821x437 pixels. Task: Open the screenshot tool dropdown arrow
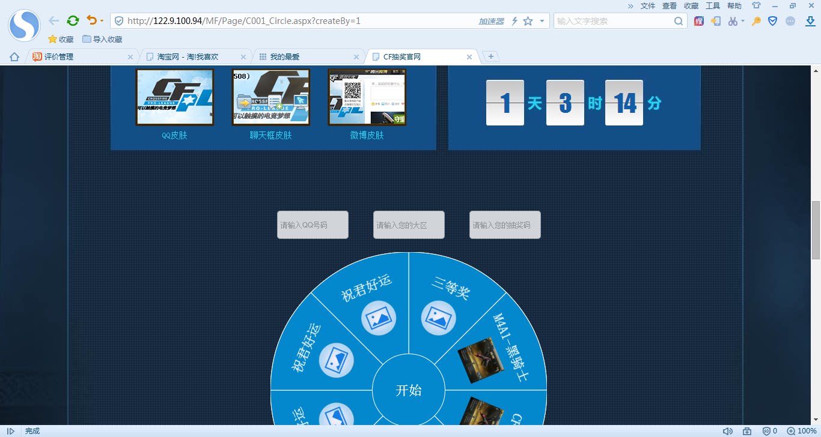(742, 20)
